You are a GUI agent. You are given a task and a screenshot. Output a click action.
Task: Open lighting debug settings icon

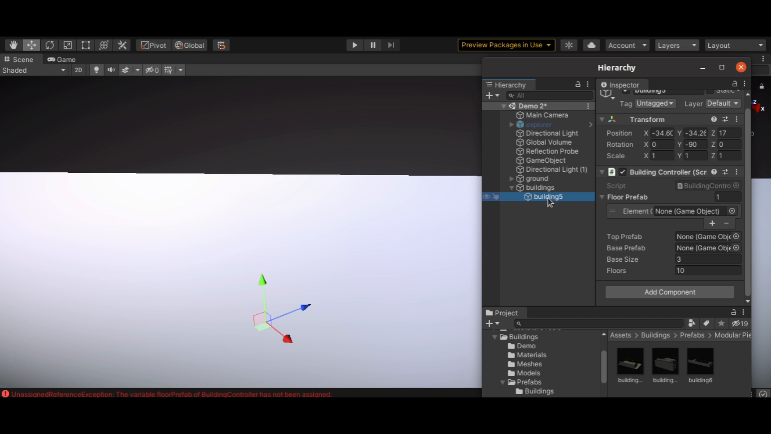coord(569,45)
